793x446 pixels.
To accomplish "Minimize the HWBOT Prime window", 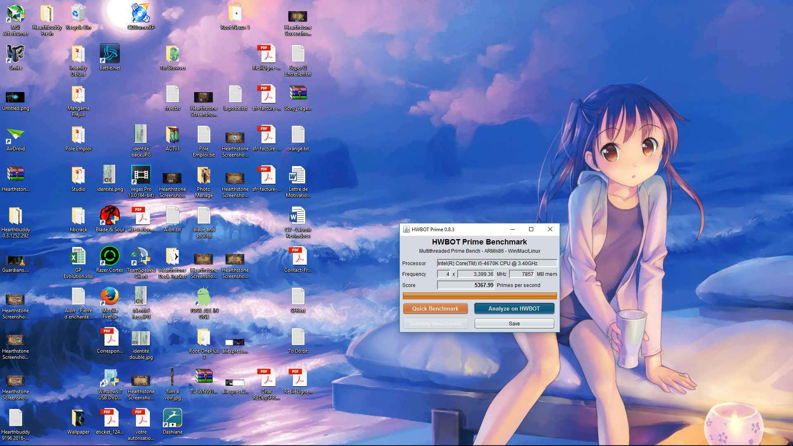I will [513, 229].
